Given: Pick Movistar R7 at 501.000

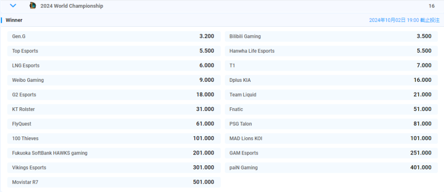Looking at the screenshot, I should tap(114, 182).
